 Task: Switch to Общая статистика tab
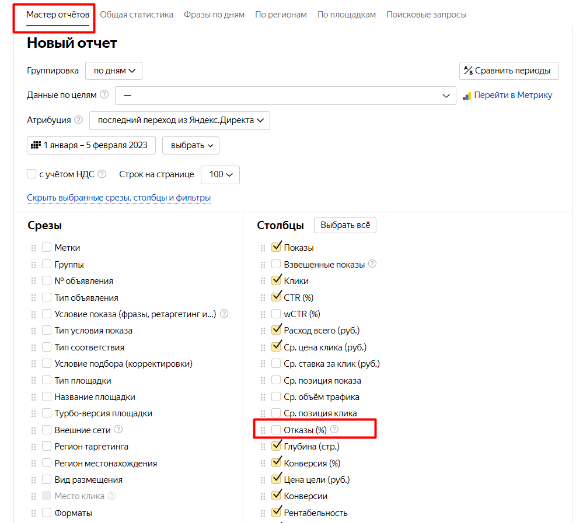click(x=137, y=15)
